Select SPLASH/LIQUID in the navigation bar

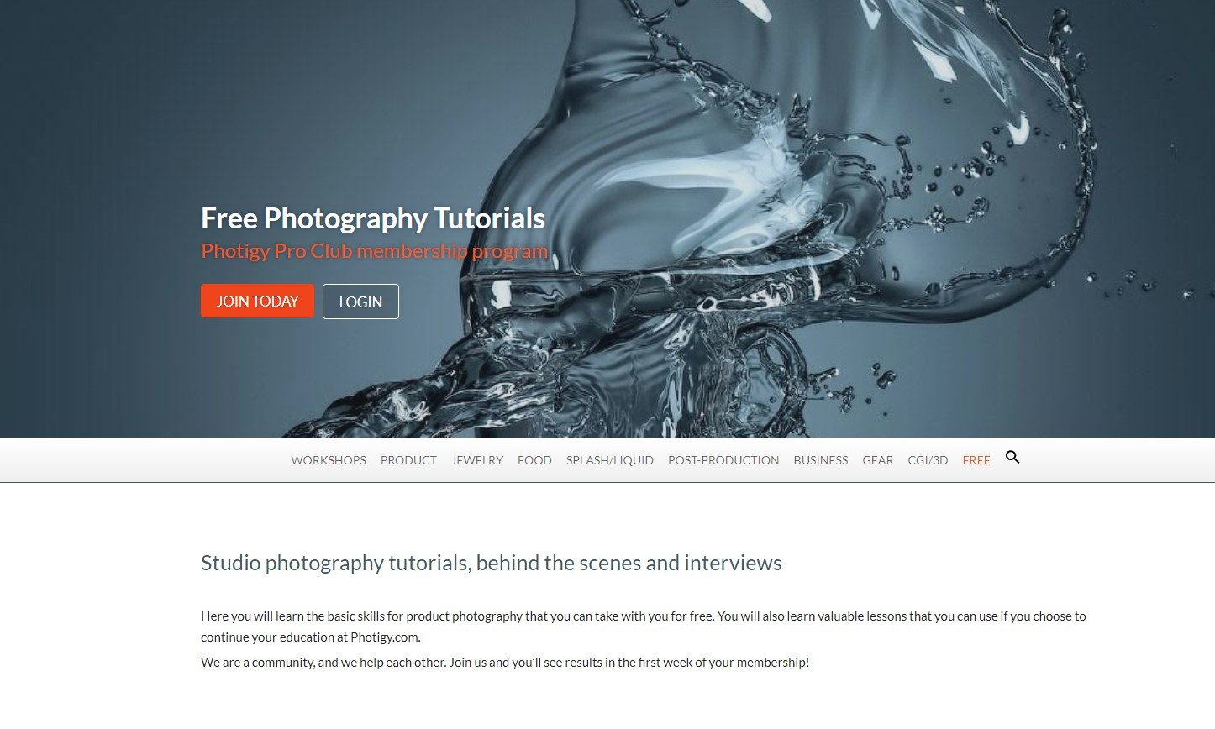click(610, 460)
